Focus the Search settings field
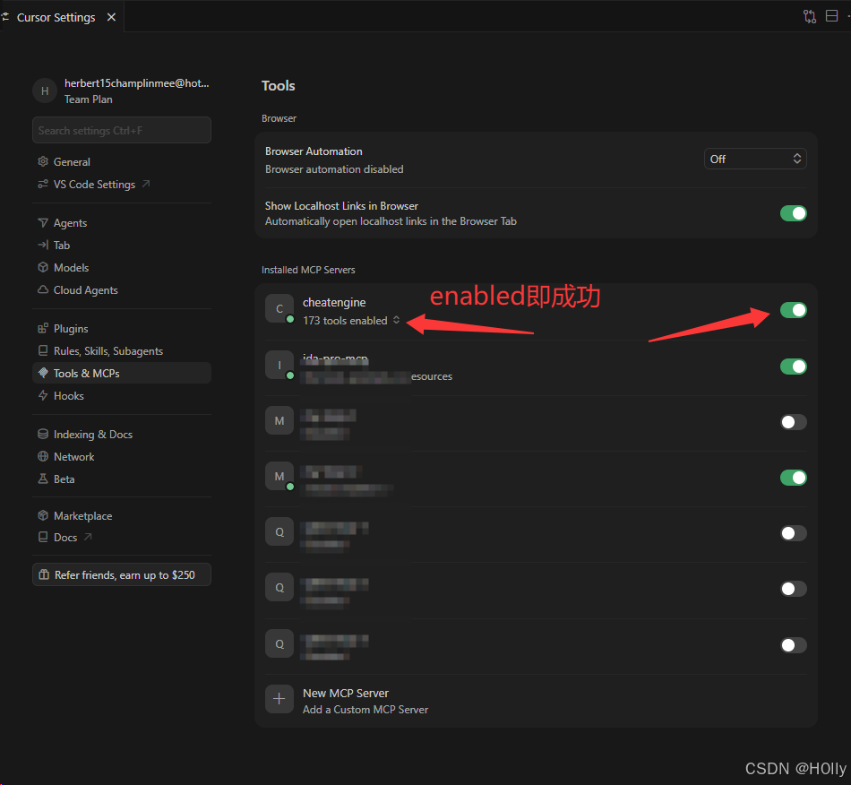This screenshot has height=785, width=851. (122, 130)
